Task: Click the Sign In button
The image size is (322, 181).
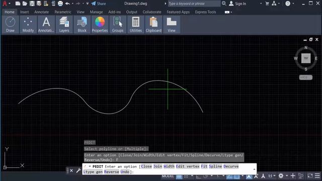Action: [237, 4]
